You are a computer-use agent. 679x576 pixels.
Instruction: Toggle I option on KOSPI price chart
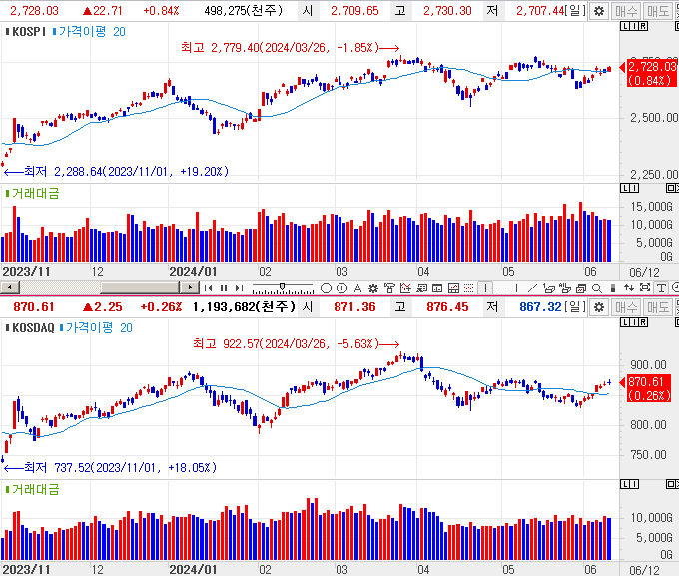(x=634, y=26)
